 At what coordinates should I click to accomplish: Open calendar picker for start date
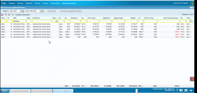coord(21,11)
